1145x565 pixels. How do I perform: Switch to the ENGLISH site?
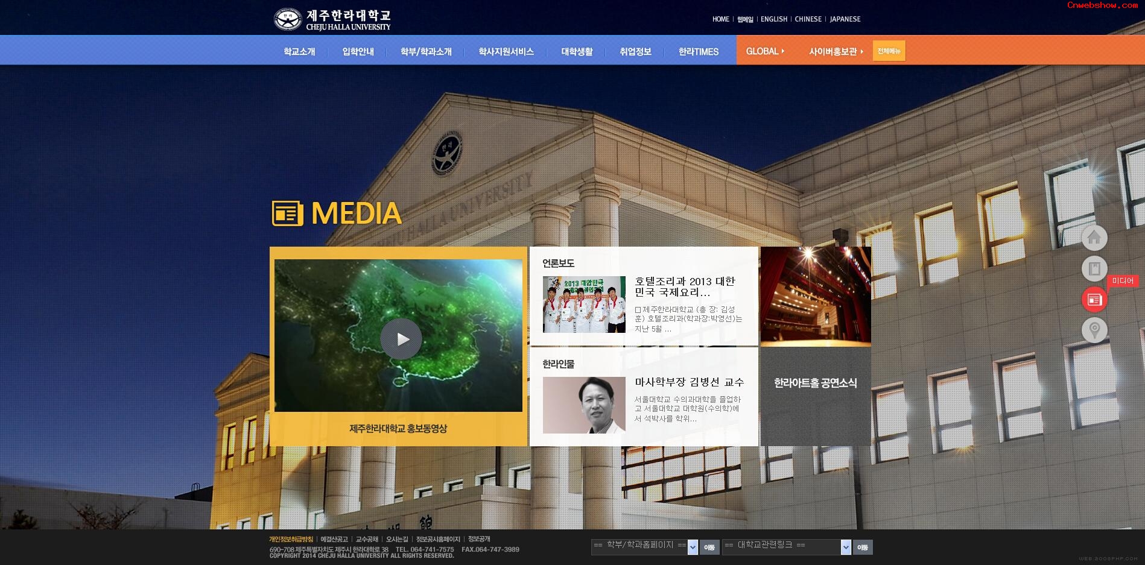(774, 19)
